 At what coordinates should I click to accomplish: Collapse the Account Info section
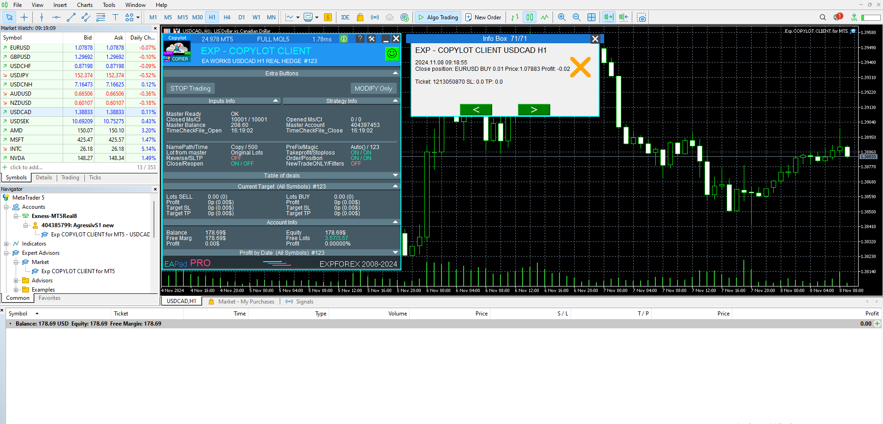pyautogui.click(x=395, y=222)
